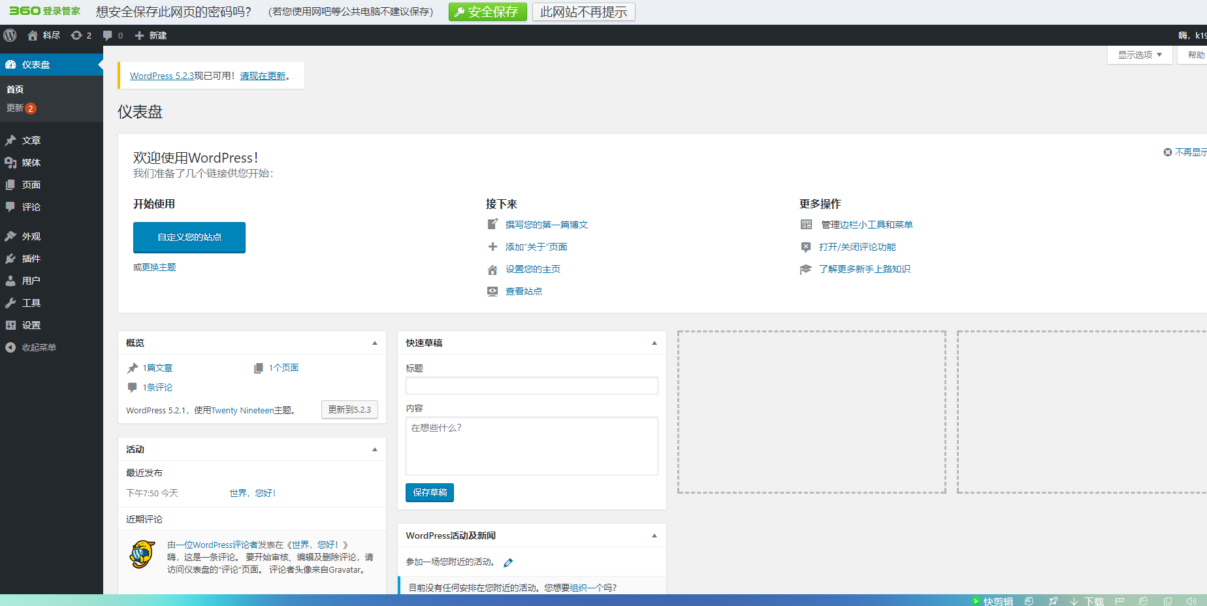
Task: Click the edit location pencil icon
Action: pyautogui.click(x=508, y=562)
